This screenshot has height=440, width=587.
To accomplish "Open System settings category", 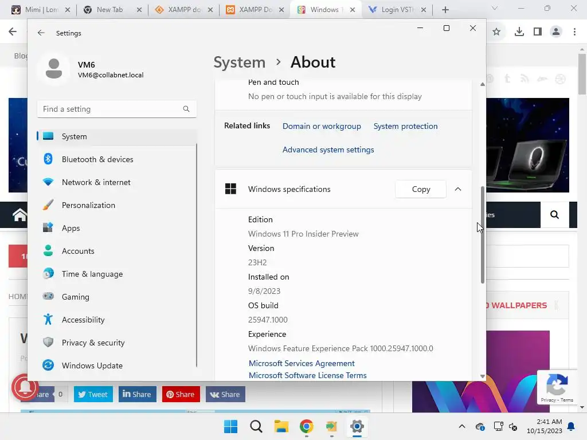I will click(x=116, y=136).
